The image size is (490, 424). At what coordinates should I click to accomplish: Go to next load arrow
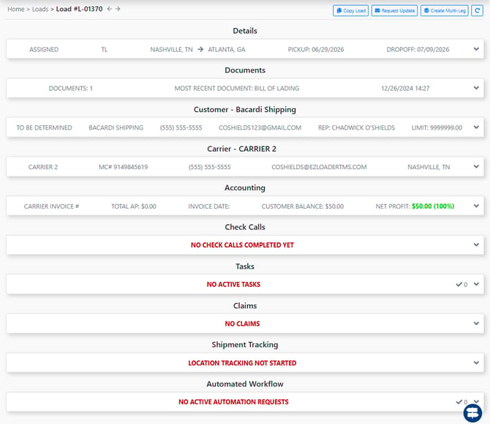point(118,9)
